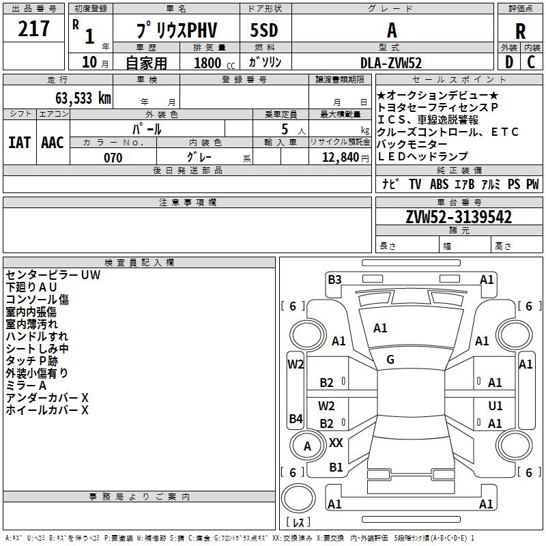Click the recycle deposit 12,840円
The height and width of the screenshot is (546, 546).
click(x=345, y=158)
